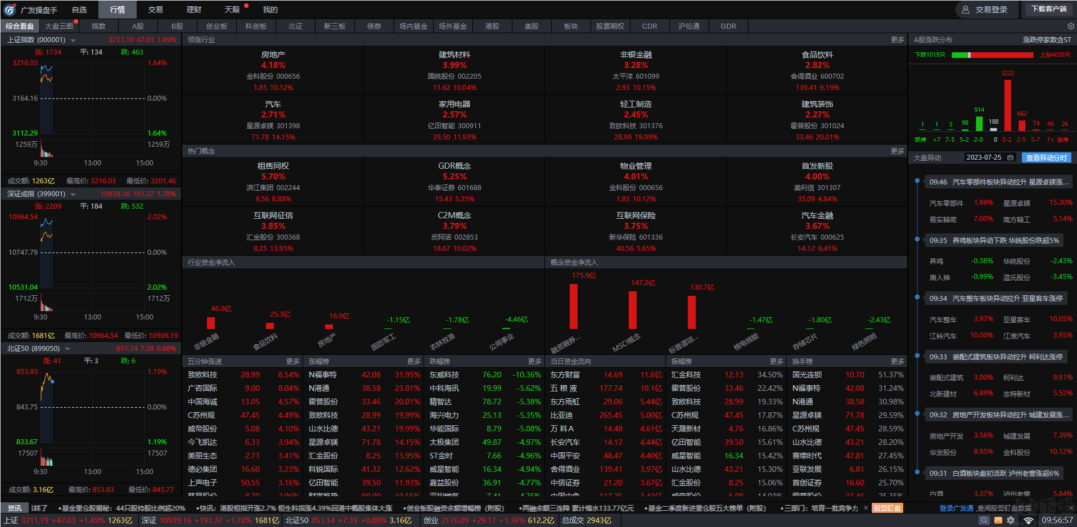Click the user avatar icon beside 交易登录

[965, 10]
